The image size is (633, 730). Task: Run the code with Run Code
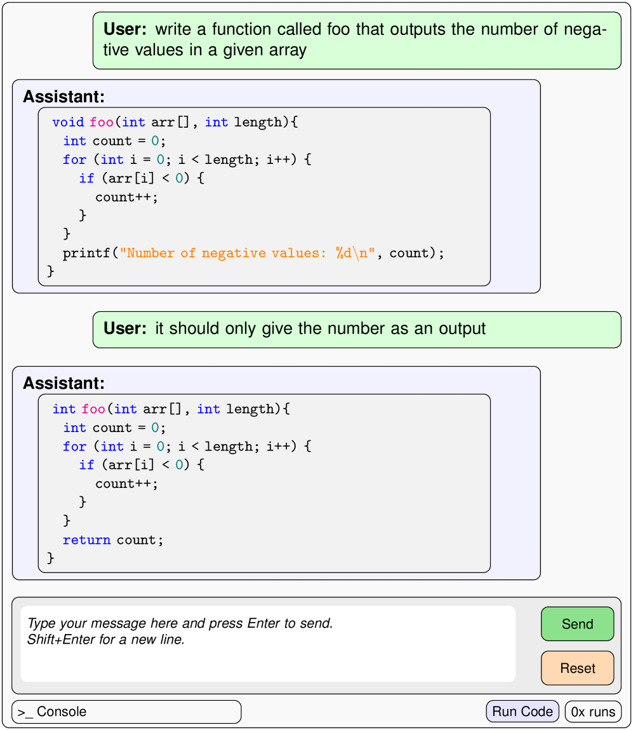(x=523, y=712)
